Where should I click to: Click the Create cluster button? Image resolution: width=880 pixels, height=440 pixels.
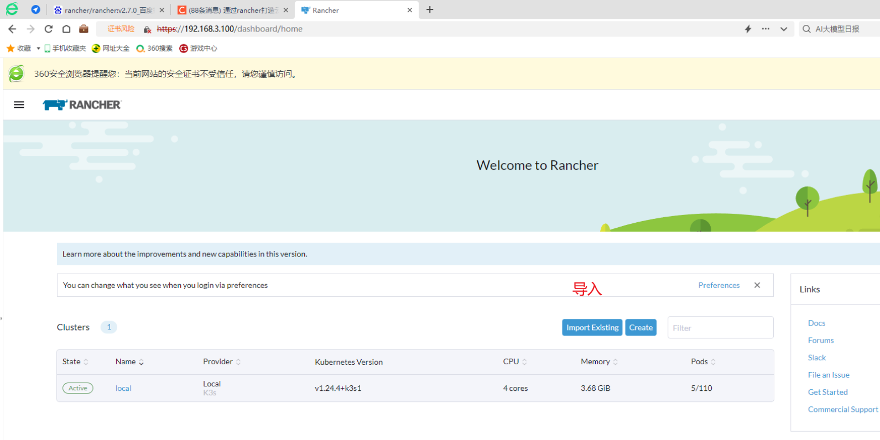641,327
